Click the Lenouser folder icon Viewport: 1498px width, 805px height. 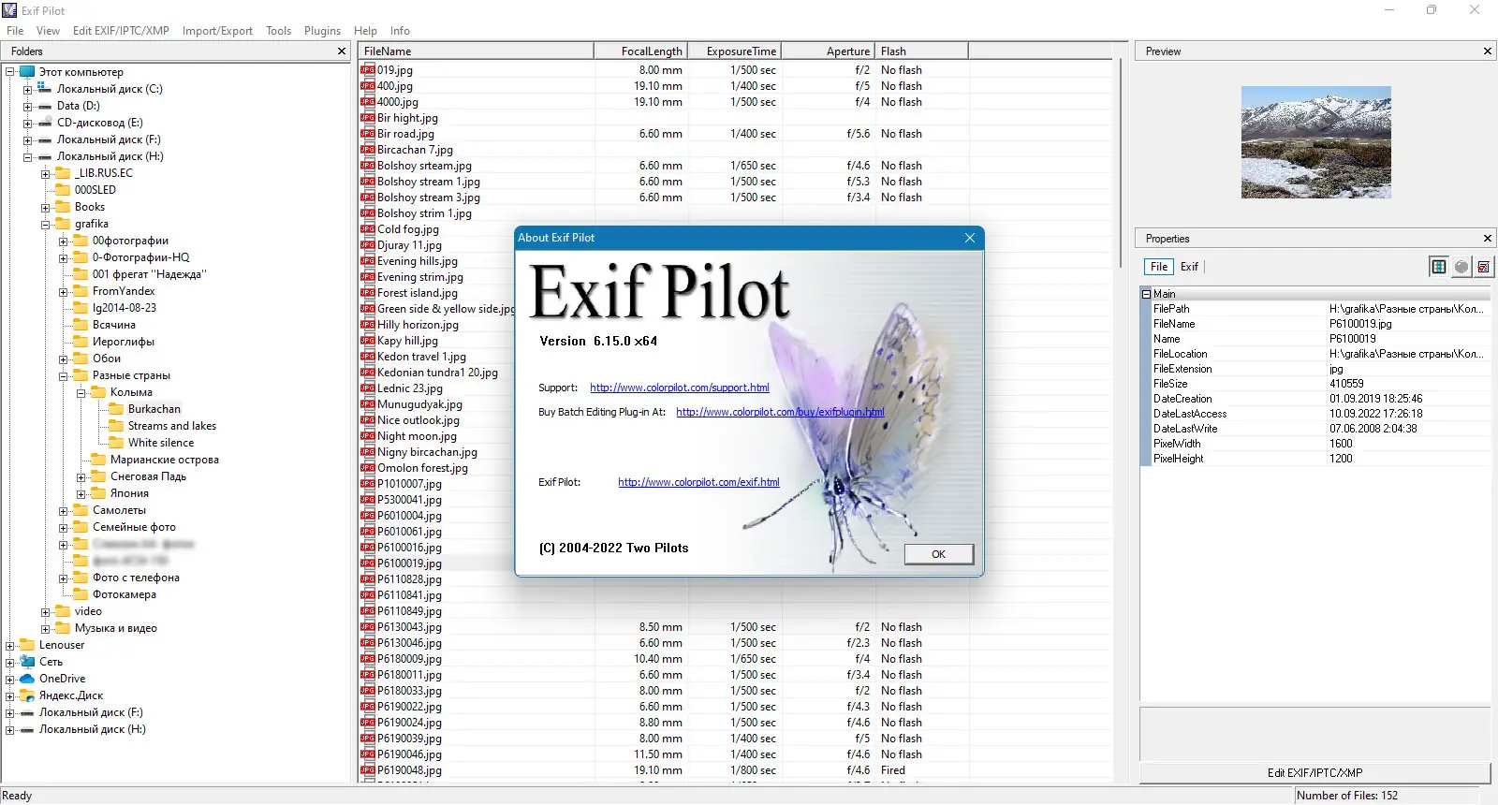click(27, 645)
